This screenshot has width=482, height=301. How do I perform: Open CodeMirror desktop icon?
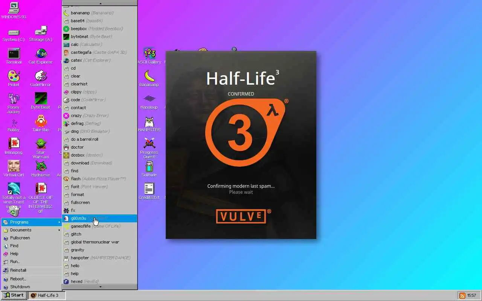[x=41, y=79]
